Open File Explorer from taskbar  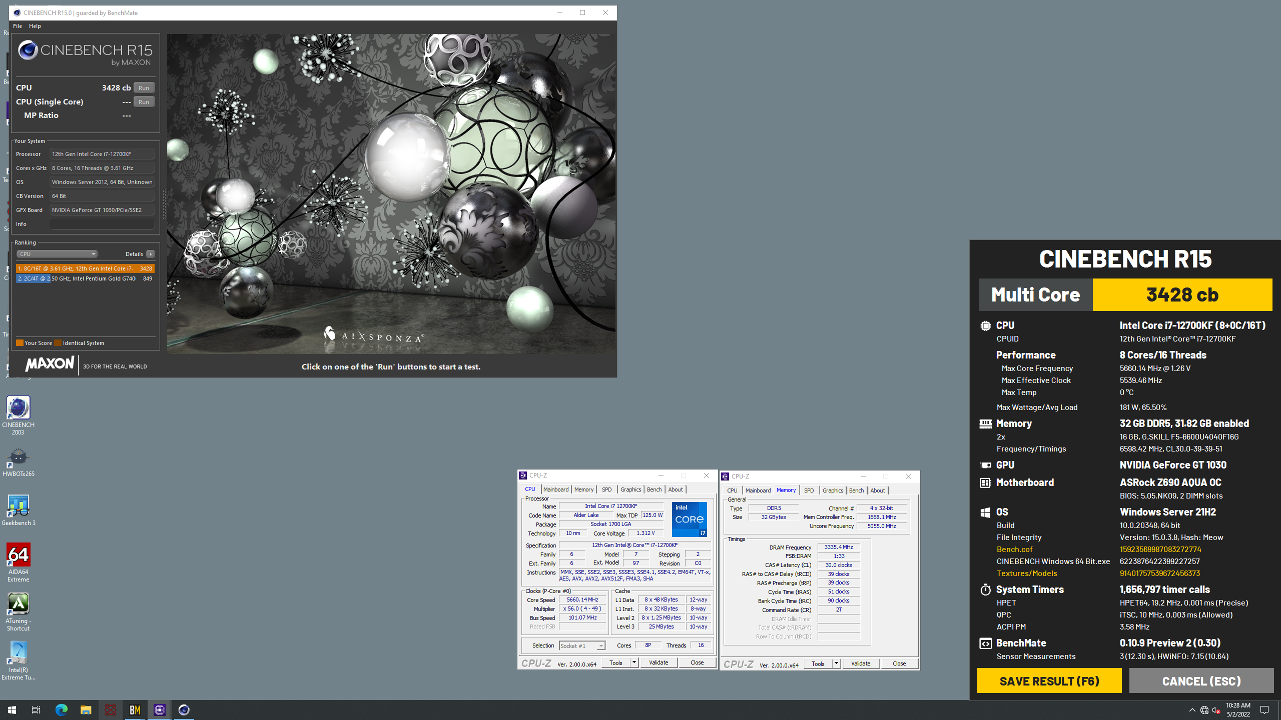coord(86,709)
